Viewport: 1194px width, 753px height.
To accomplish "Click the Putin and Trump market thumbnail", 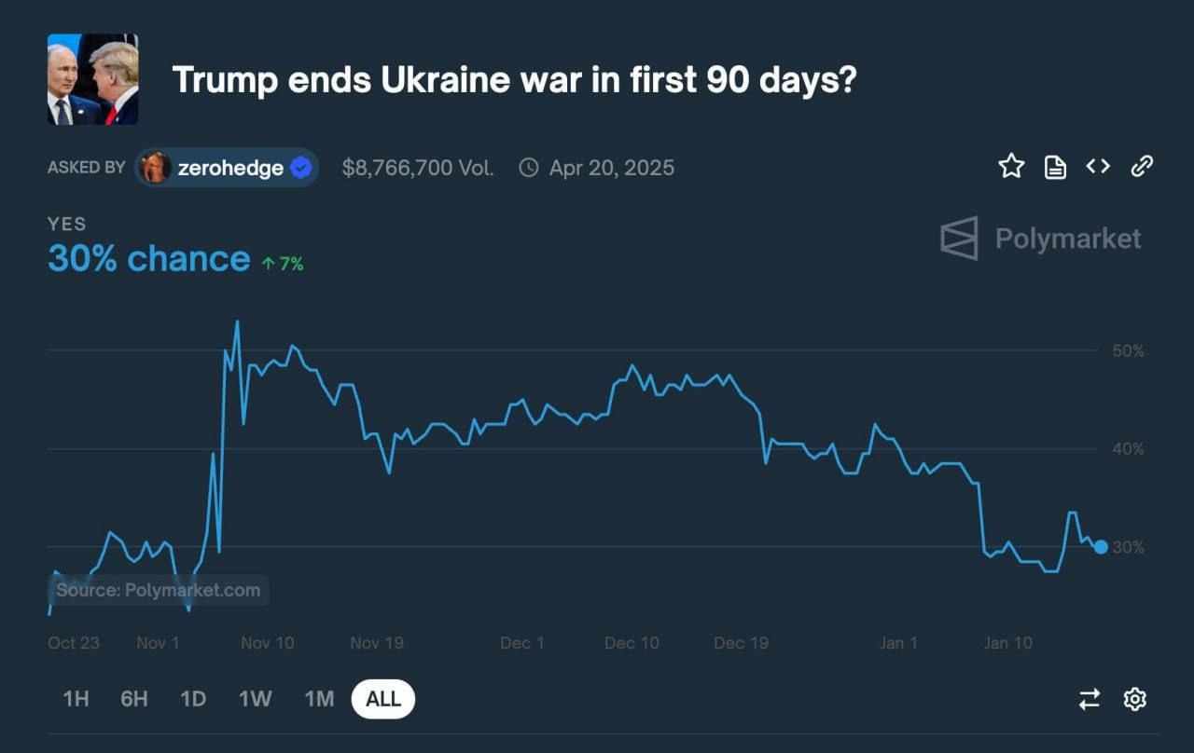I will pos(92,79).
